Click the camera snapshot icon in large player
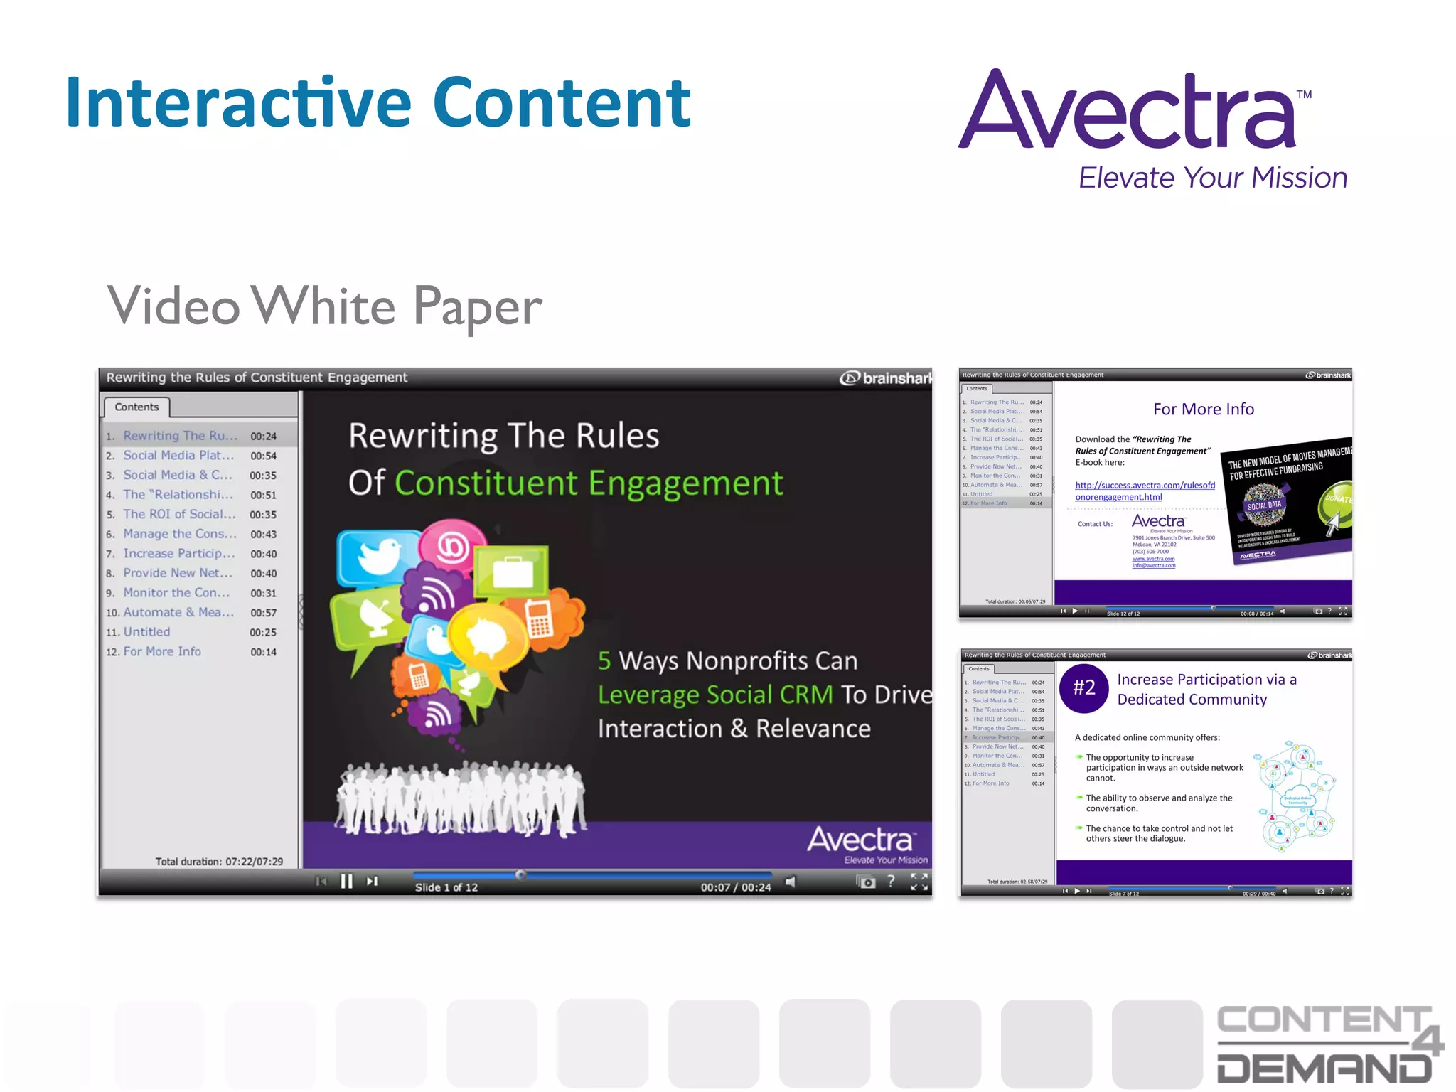The width and height of the screenshot is (1456, 1092). pyautogui.click(x=865, y=882)
